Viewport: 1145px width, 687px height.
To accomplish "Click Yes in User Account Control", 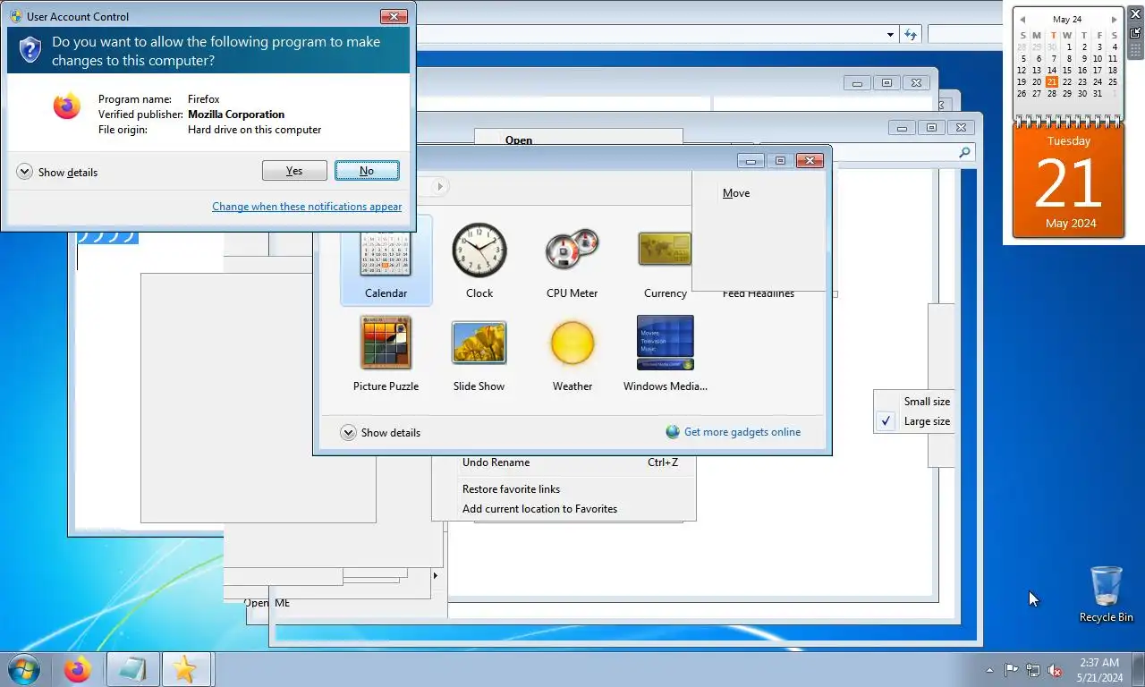I will coord(294,171).
